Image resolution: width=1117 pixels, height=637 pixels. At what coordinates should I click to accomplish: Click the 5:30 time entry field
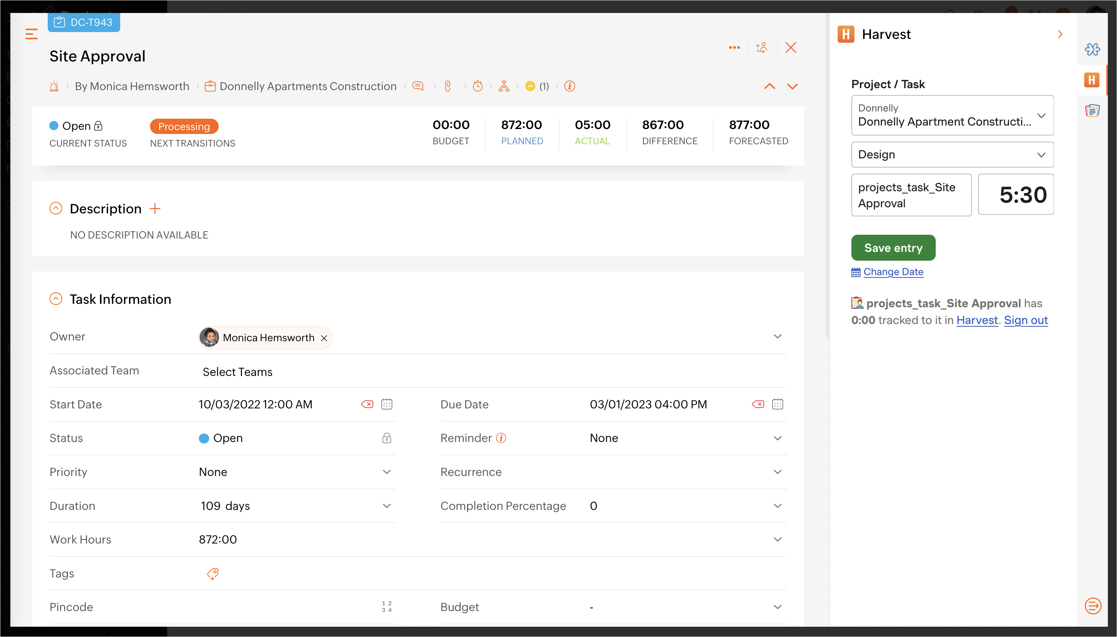point(1015,195)
